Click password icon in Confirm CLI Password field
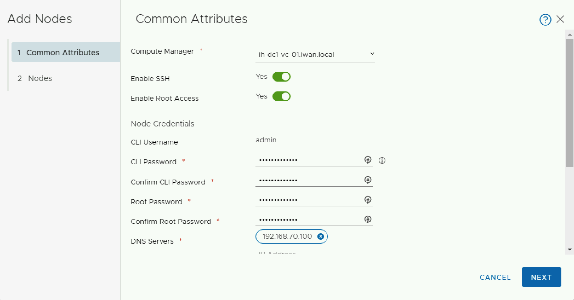This screenshot has height=300, width=574. pyautogui.click(x=368, y=180)
